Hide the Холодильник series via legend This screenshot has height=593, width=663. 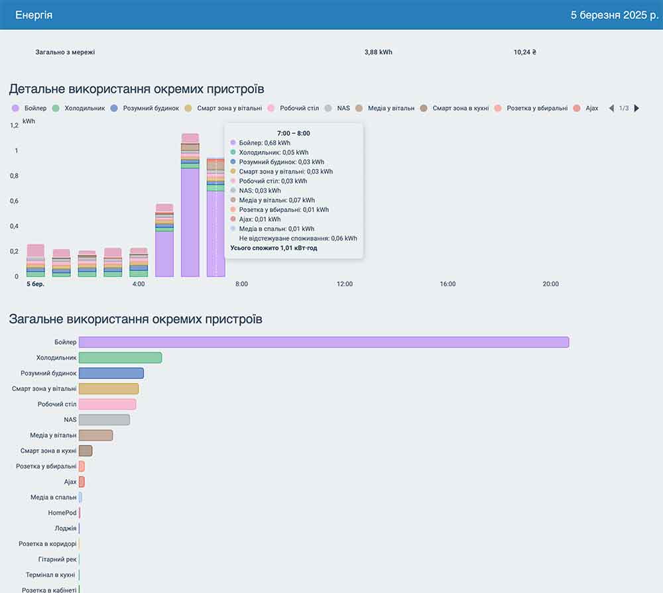pyautogui.click(x=79, y=108)
